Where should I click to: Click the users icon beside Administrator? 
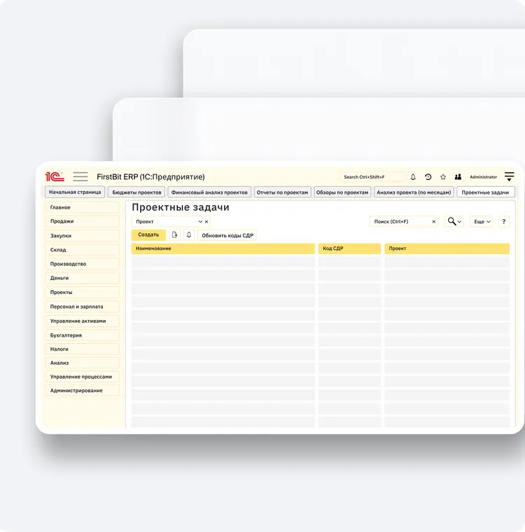tap(458, 177)
